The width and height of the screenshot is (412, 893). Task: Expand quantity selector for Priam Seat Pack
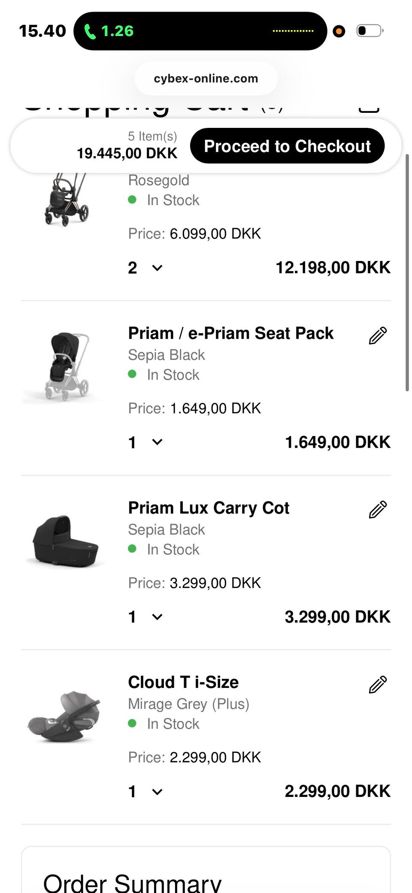pyautogui.click(x=145, y=442)
